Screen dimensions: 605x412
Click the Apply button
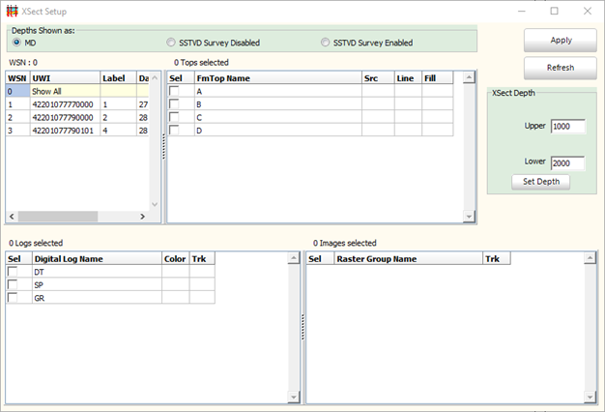click(x=561, y=41)
